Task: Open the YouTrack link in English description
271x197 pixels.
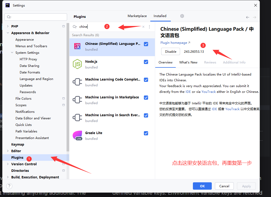Action: coord(209,92)
